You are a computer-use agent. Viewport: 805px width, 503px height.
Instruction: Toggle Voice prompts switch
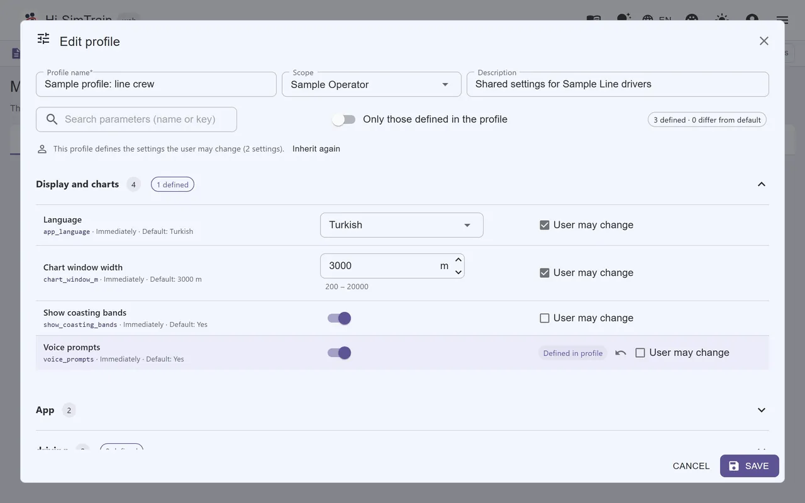coord(340,353)
